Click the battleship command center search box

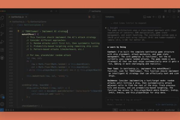point(95,11)
